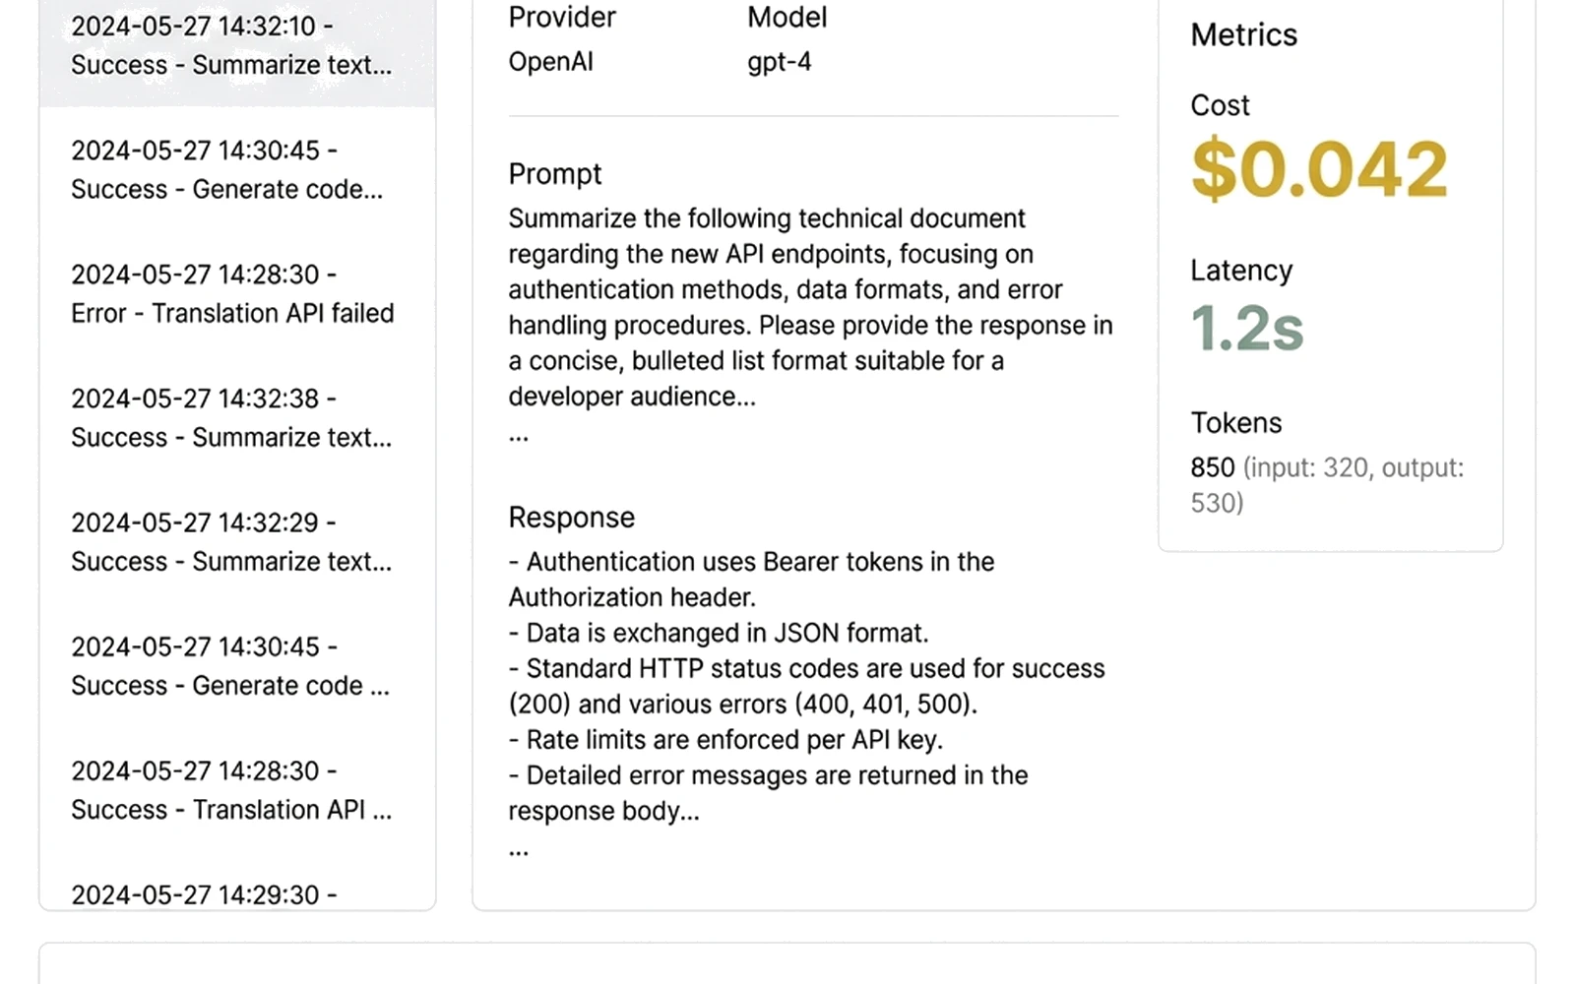The height and width of the screenshot is (984, 1575).
Task: Open the 14:32:38 Summarize text entry
Action: pos(232,417)
